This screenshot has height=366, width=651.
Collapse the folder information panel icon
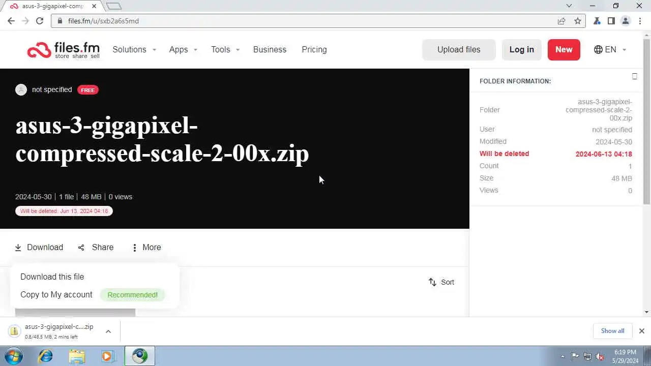[x=634, y=76]
